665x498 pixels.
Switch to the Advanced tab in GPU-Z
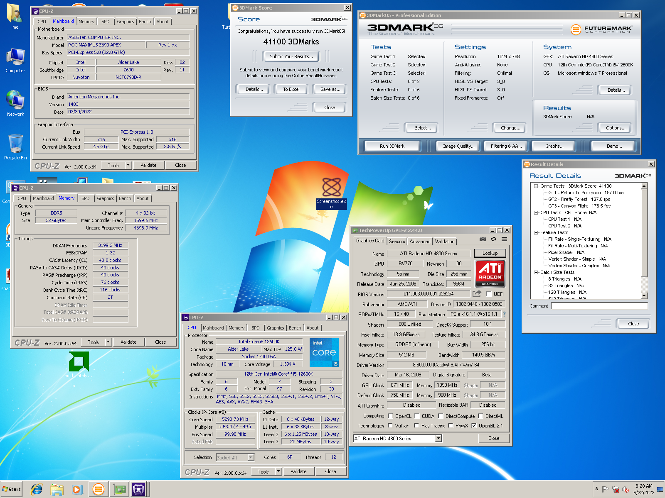point(420,242)
